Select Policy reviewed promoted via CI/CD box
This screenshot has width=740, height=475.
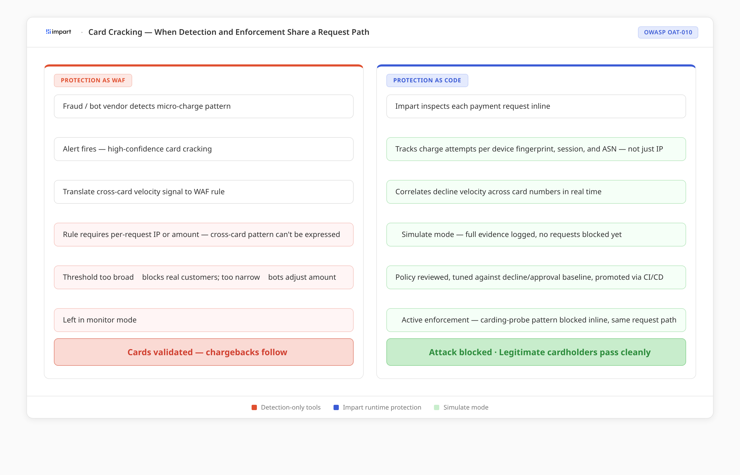[536, 277]
